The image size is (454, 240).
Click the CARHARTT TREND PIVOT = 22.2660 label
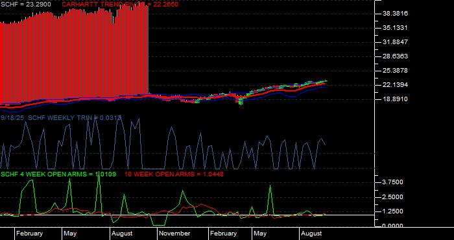tap(120, 5)
